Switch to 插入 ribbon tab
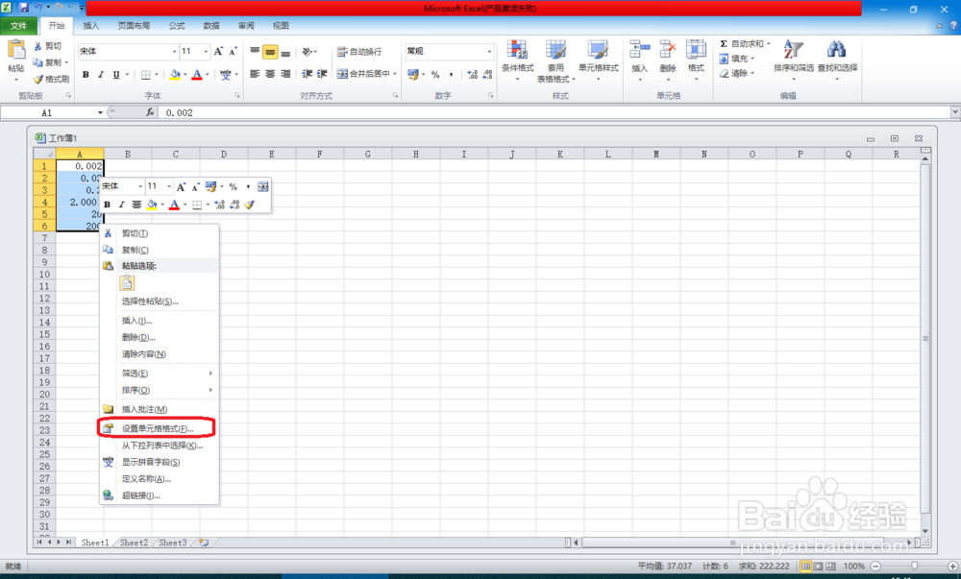The image size is (961, 579). [90, 26]
